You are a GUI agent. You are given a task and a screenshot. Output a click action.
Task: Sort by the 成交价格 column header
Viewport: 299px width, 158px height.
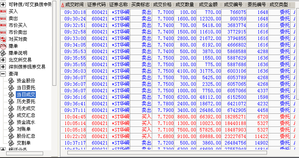[163, 5]
